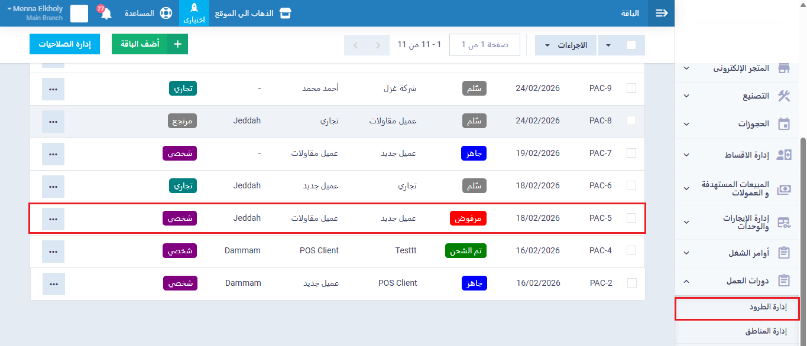Open three-dots actions menu for PAC-5

pos(53,218)
